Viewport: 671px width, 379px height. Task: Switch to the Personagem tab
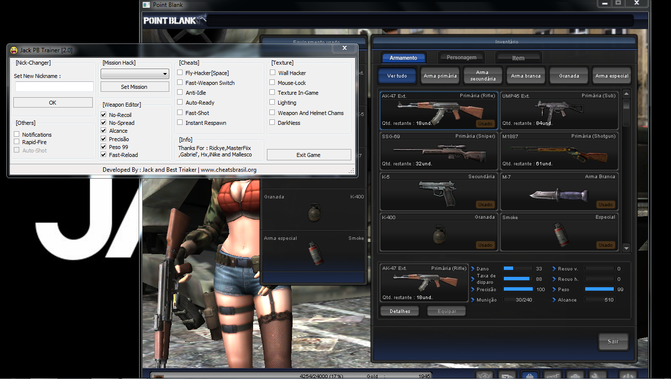(x=462, y=57)
